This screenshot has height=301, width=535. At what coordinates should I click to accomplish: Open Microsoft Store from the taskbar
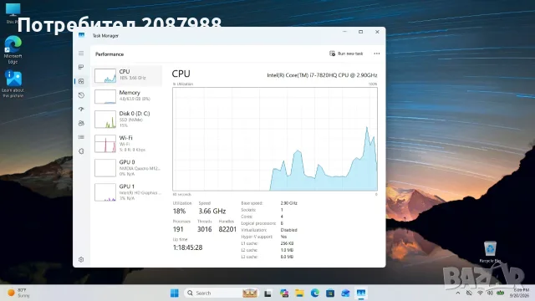point(330,293)
